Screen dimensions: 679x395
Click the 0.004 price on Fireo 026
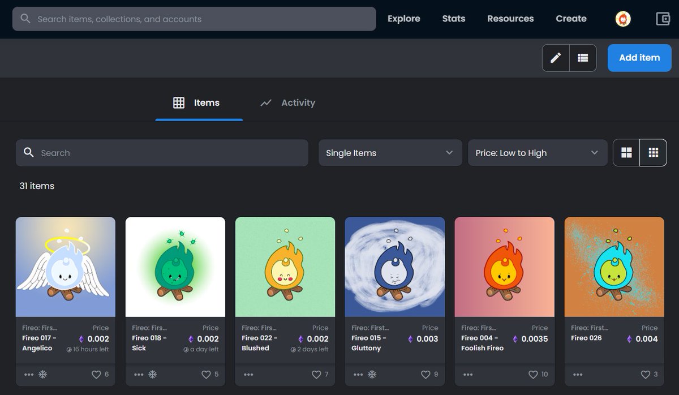pyautogui.click(x=647, y=339)
